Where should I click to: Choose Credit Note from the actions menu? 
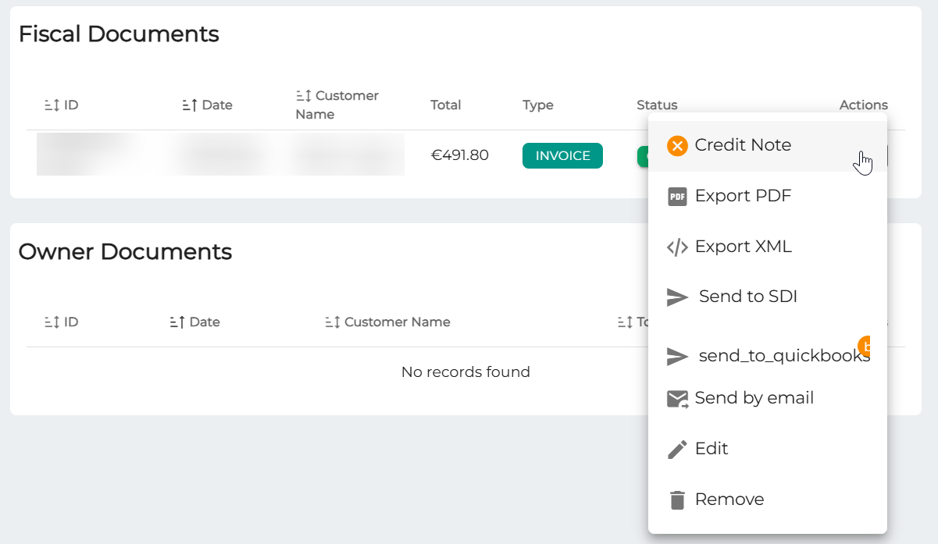(x=744, y=145)
